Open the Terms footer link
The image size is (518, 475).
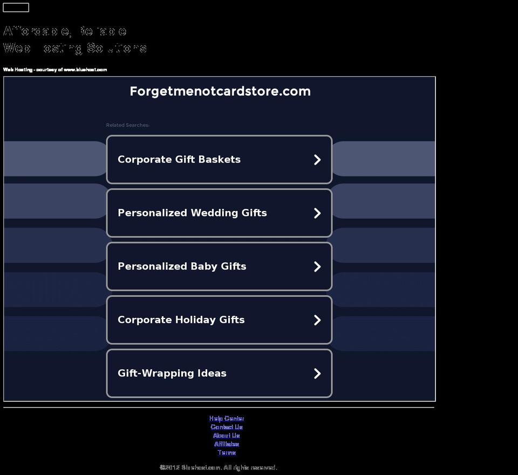pyautogui.click(x=227, y=453)
